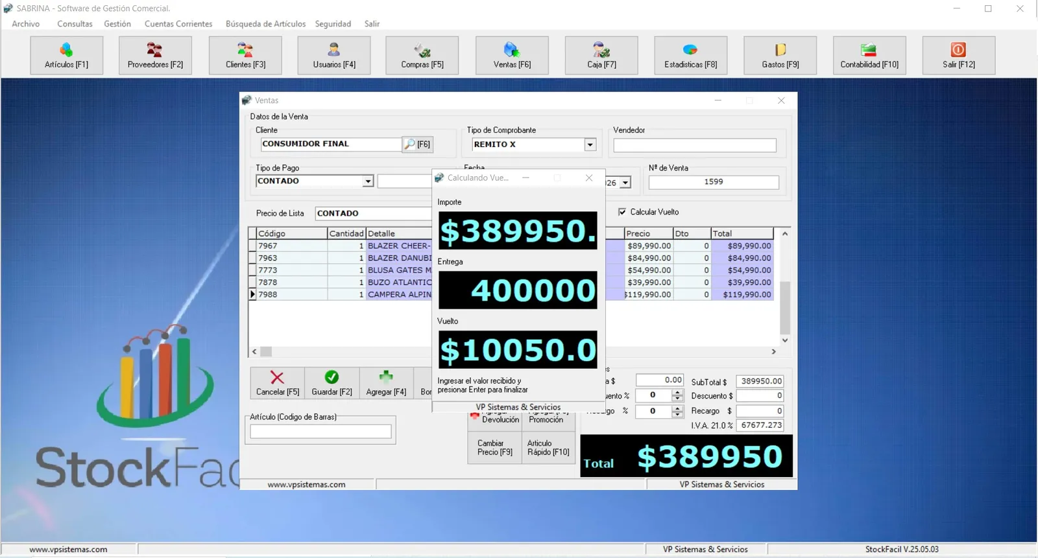Click the Nº de Venta field
1038x558 pixels.
click(x=714, y=182)
